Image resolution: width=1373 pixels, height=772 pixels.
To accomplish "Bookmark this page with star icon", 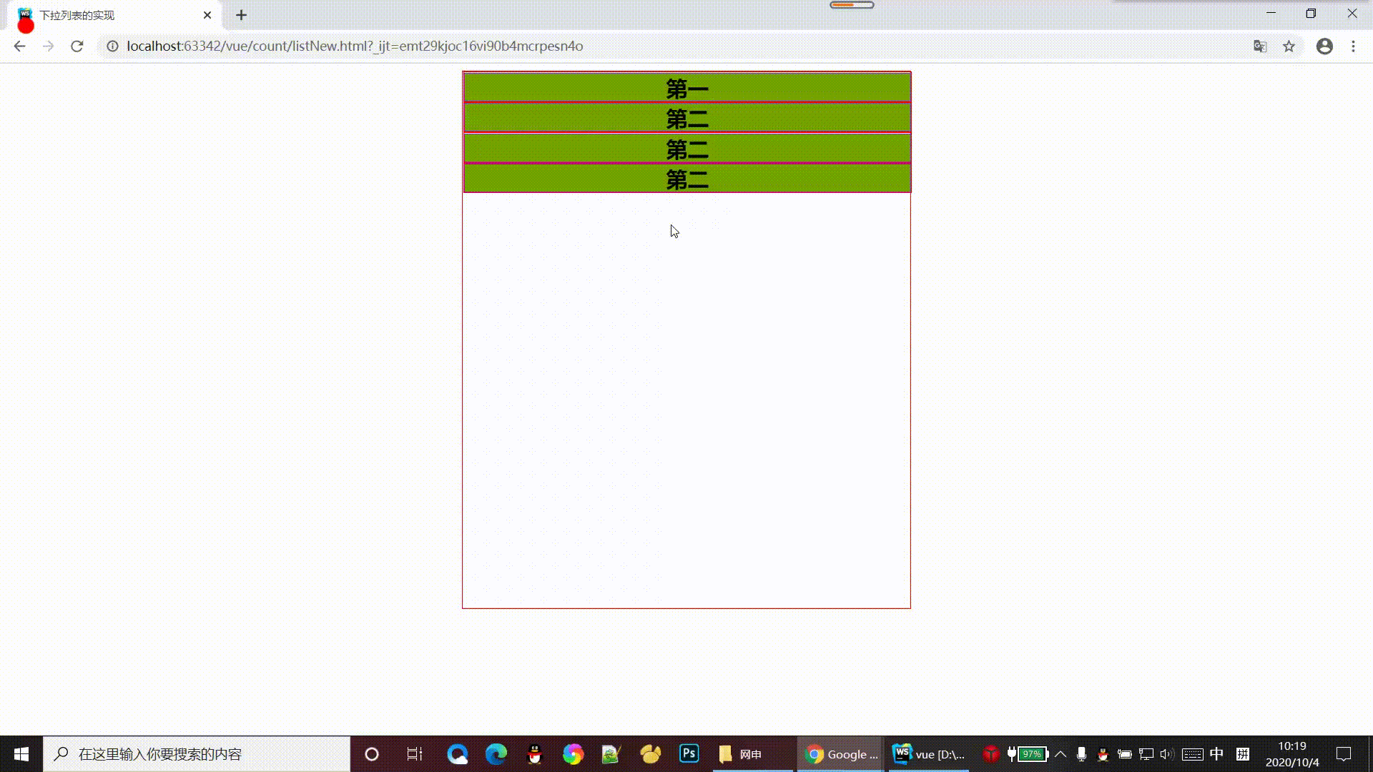I will [1289, 46].
